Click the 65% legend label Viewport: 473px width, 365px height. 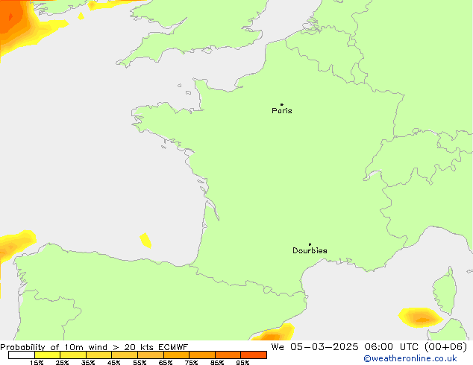[166, 362]
